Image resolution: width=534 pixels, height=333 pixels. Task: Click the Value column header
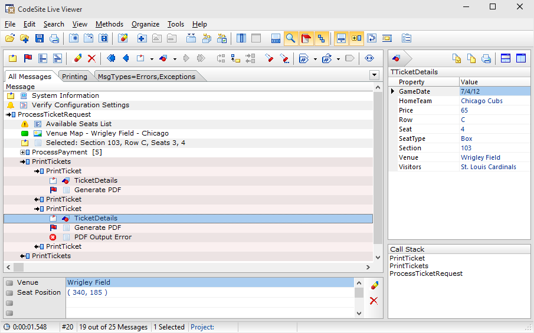495,82
